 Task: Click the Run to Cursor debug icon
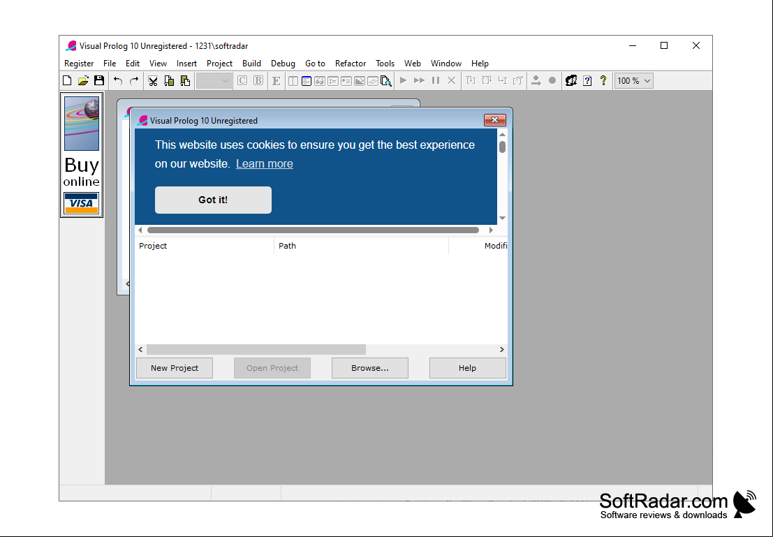pyautogui.click(x=502, y=80)
